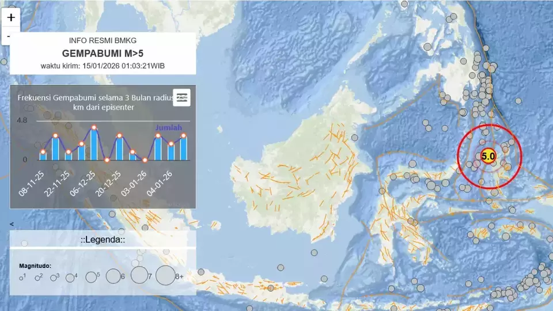Toggle the ::Legenda:: panel header
Image resolution: width=553 pixels, height=311 pixels.
pos(103,240)
